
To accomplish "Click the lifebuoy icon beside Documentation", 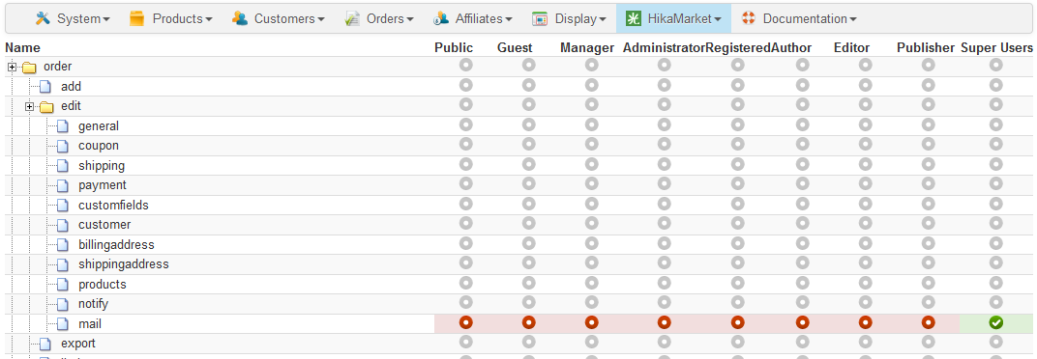I will point(749,18).
